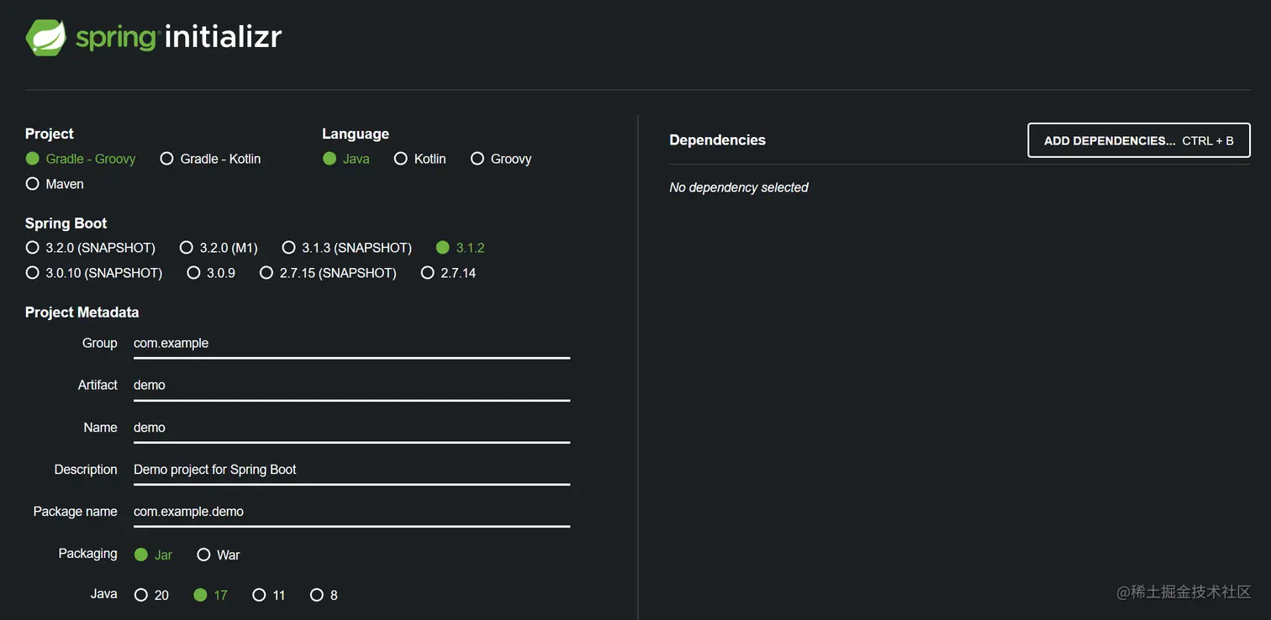Screen dimensions: 1271x620
Task: Click the Description field label
Action: click(86, 470)
